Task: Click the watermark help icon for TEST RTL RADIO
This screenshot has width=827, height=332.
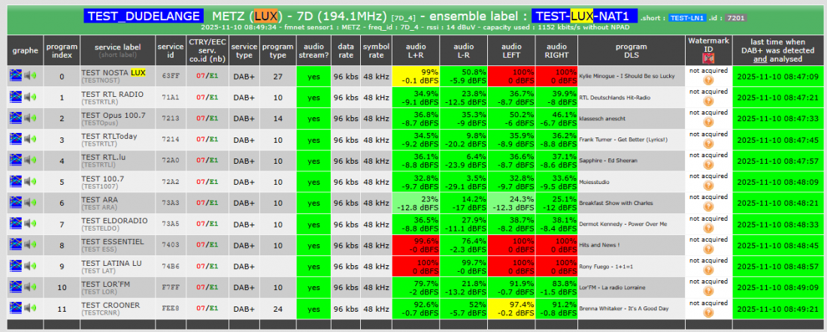Action: pyautogui.click(x=708, y=101)
